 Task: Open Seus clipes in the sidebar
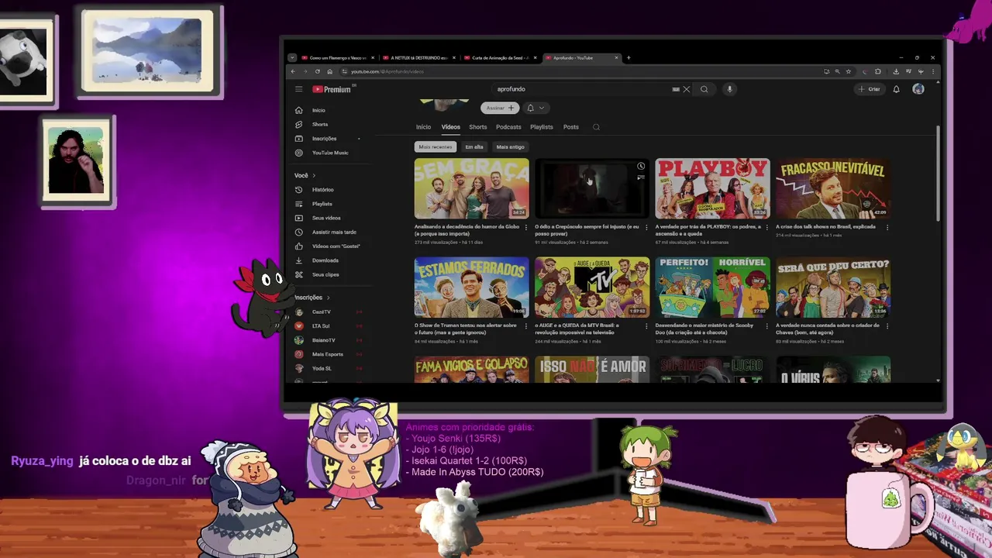point(326,274)
